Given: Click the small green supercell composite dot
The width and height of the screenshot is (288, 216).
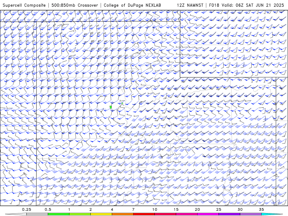Looking at the screenshot, I should click(x=122, y=103).
